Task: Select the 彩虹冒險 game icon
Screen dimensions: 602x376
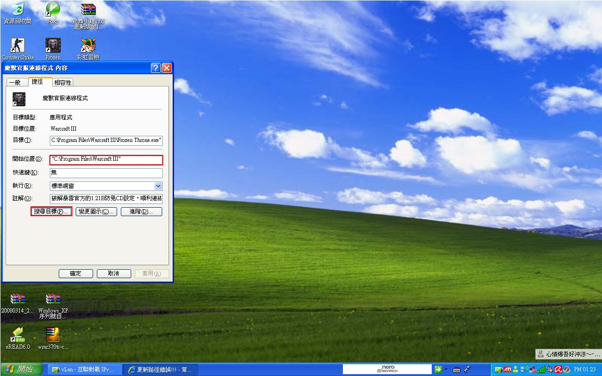Action: tap(88, 47)
